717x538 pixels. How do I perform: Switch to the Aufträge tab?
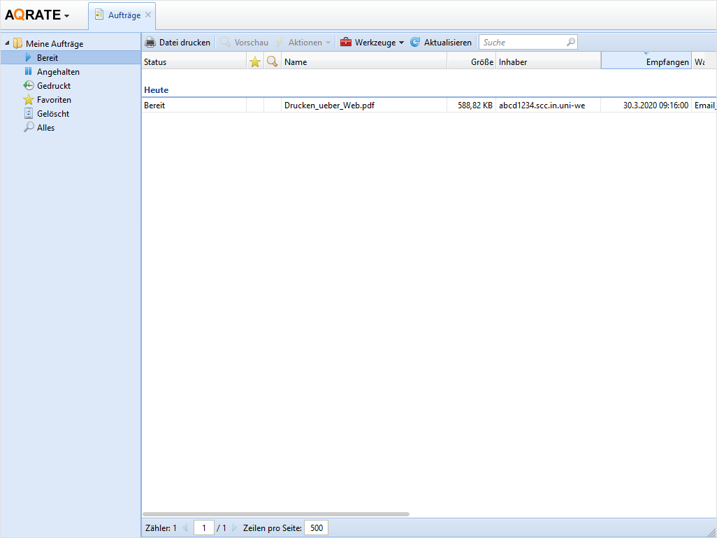(x=124, y=15)
